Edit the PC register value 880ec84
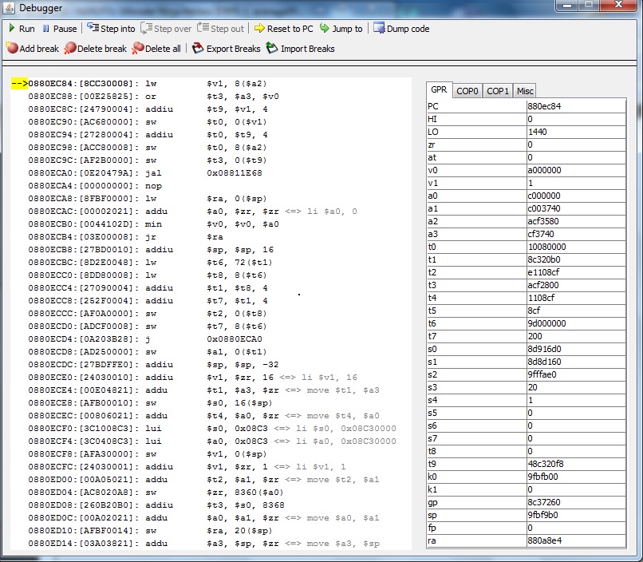 pos(576,106)
